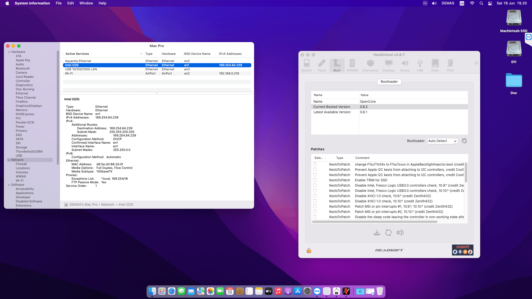This screenshot has width=532, height=299.
Task: Click the download patches icon
Action: 377,233
